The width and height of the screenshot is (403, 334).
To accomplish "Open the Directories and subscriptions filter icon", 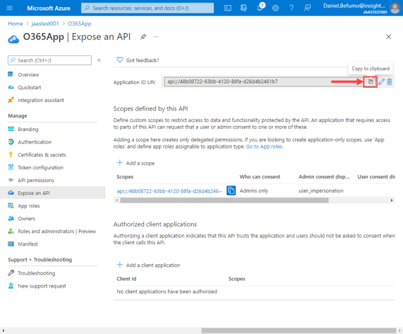I will (x=243, y=8).
